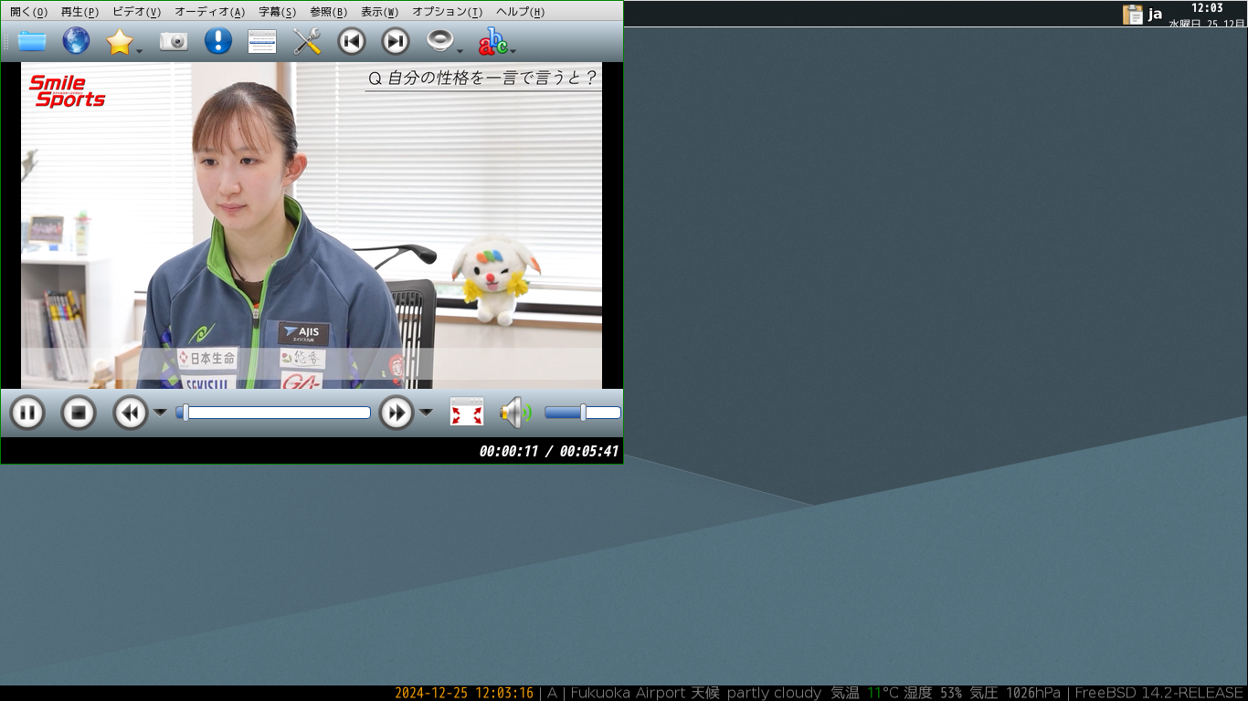This screenshot has width=1248, height=701.
Task: Click the time display 00:00:11 / 00:05:41
Action: [x=549, y=451]
